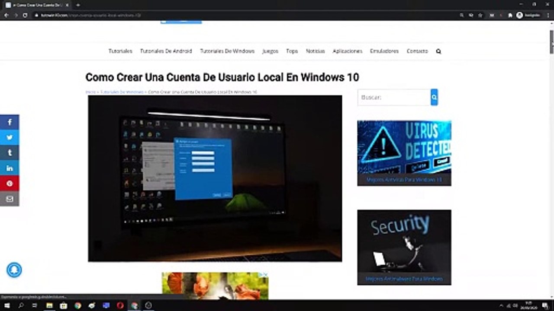This screenshot has height=311, width=554.
Task: Share the article on Twitter
Action: [10, 137]
